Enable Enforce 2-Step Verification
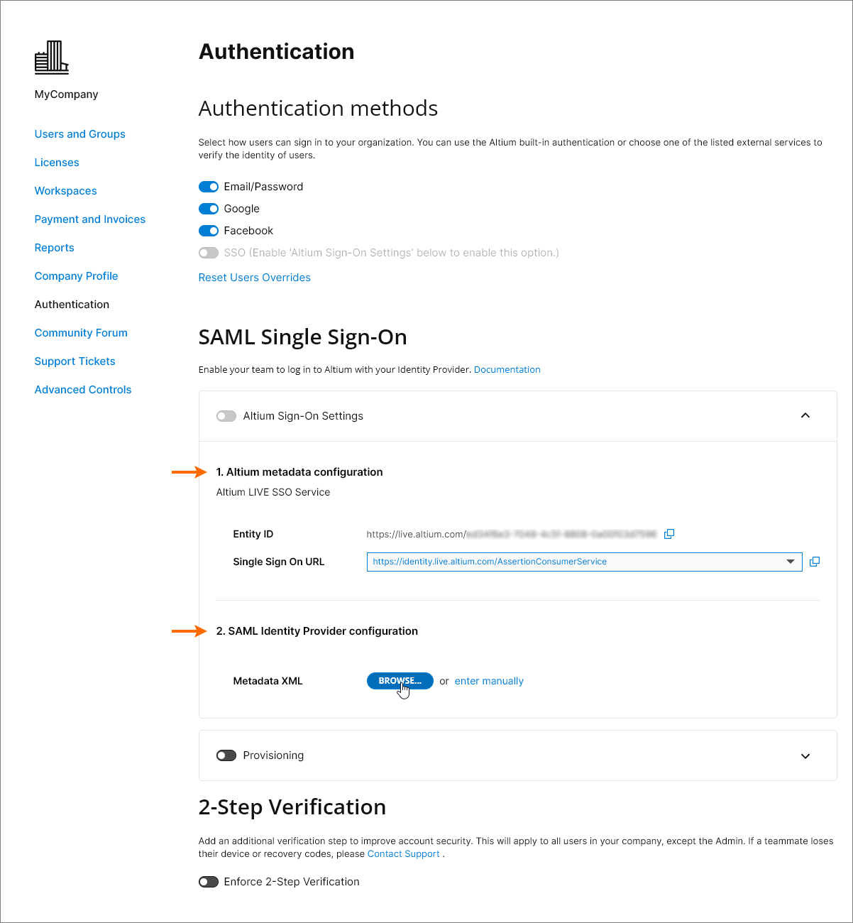The width and height of the screenshot is (853, 923). coord(209,882)
